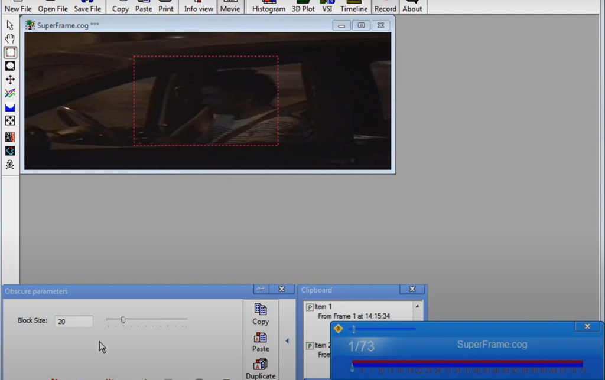
Task: Click the Block Size slider handle
Action: coord(123,320)
